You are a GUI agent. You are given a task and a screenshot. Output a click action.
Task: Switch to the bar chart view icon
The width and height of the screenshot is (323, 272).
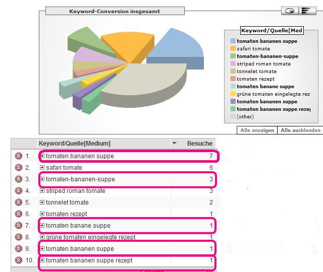pyautogui.click(x=305, y=11)
